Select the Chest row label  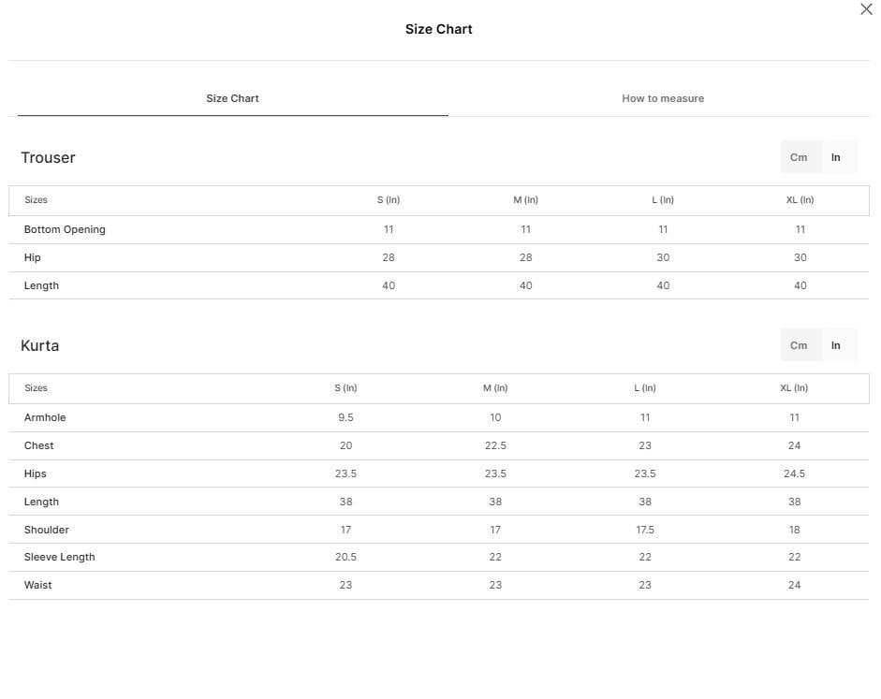[x=38, y=445]
